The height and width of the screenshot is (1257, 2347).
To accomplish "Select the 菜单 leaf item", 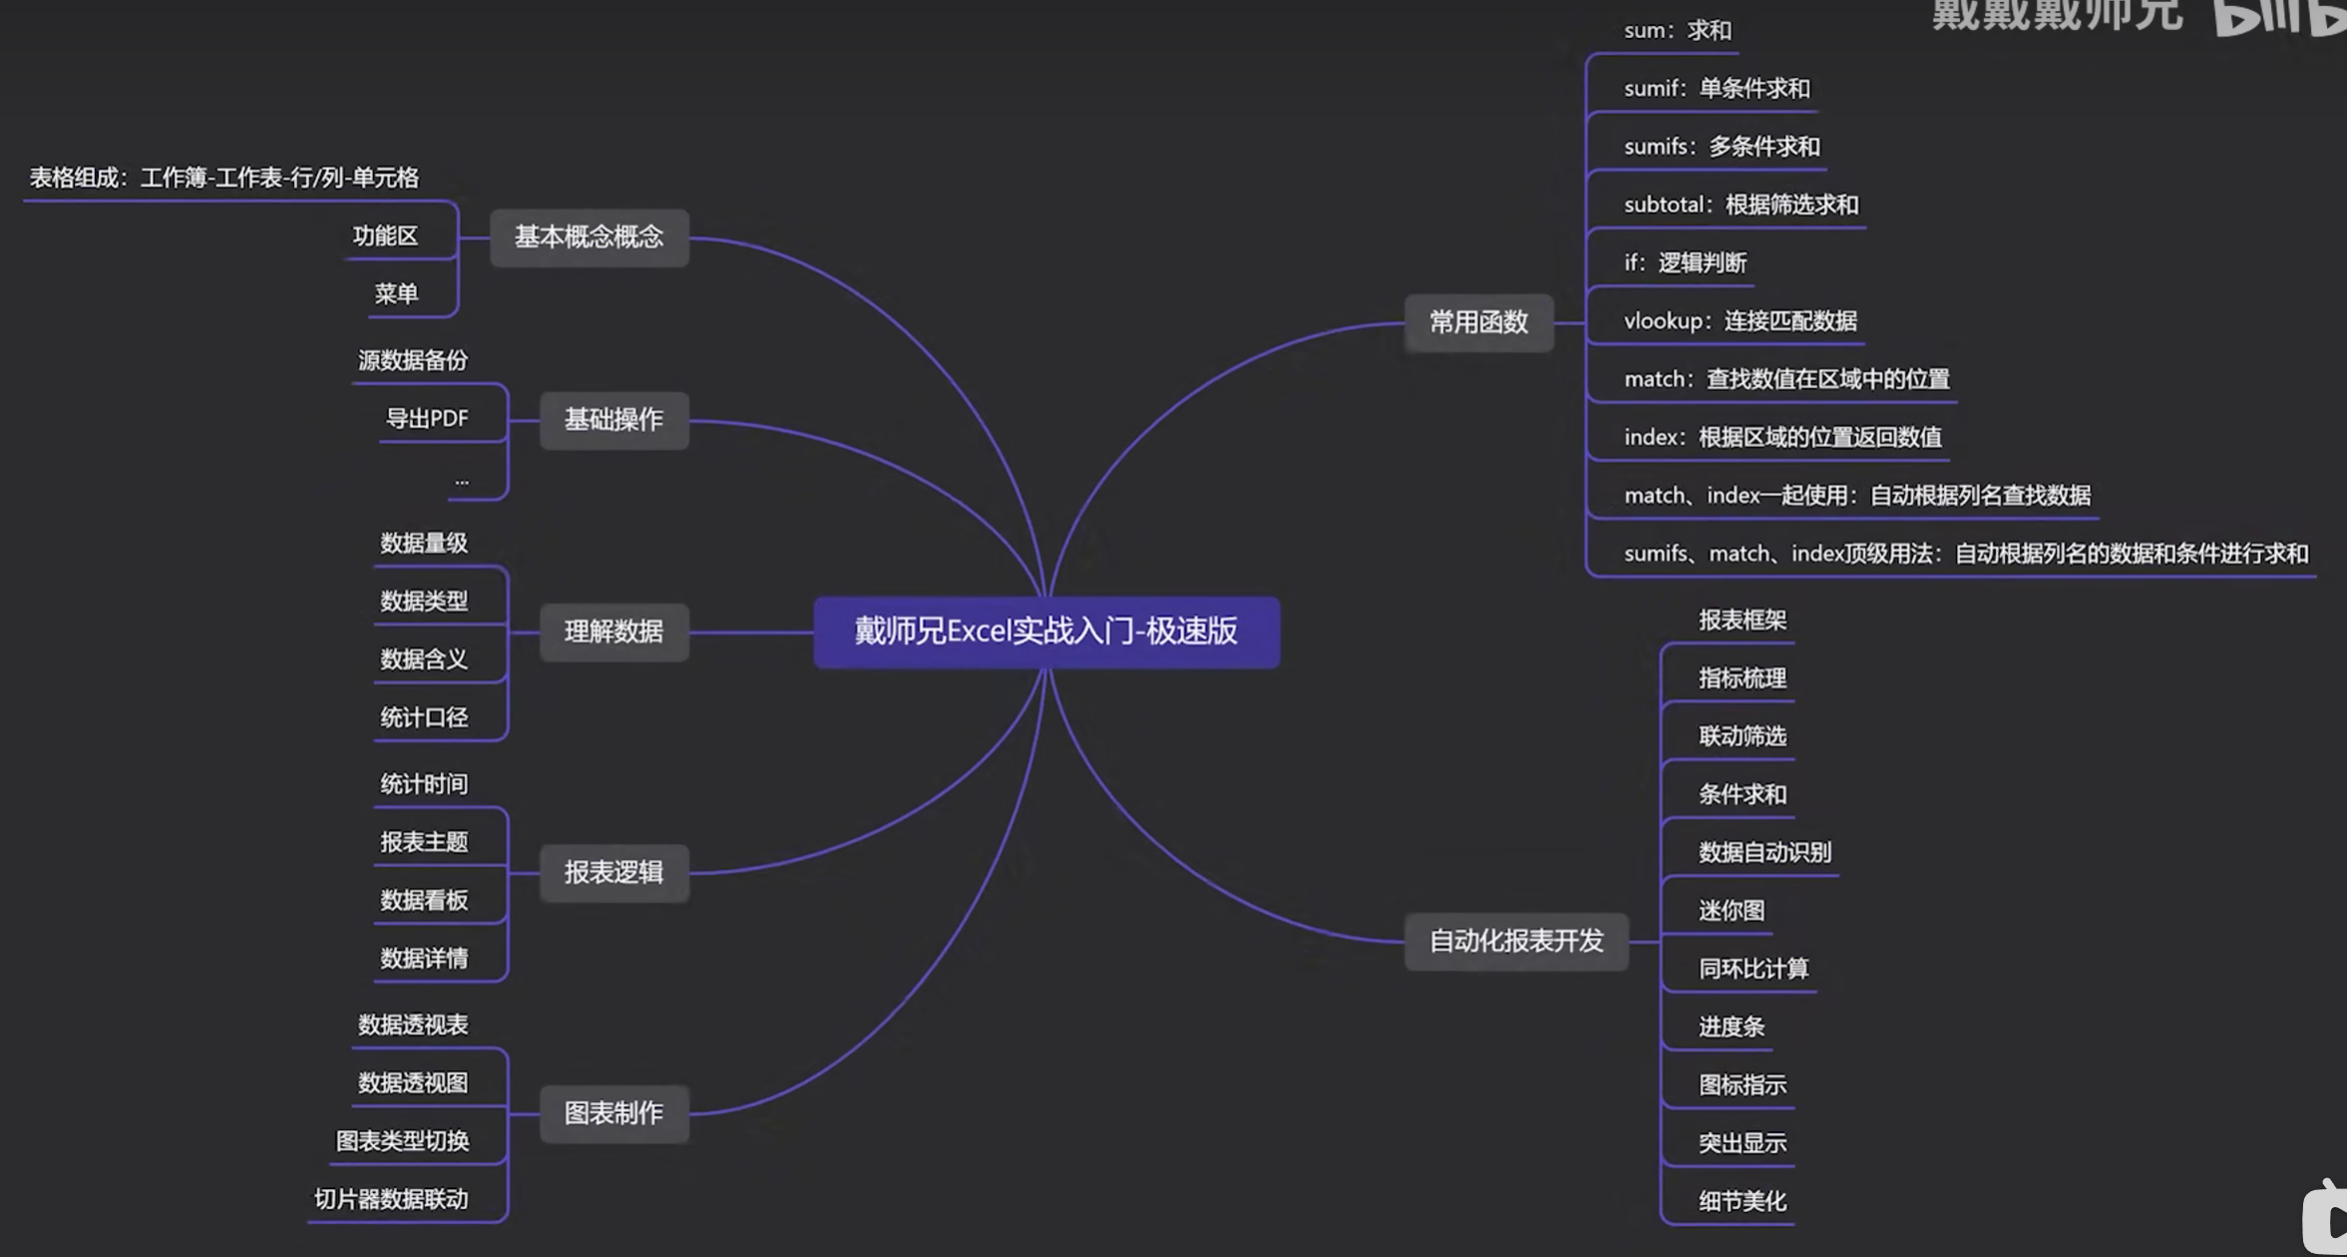I will click(396, 294).
